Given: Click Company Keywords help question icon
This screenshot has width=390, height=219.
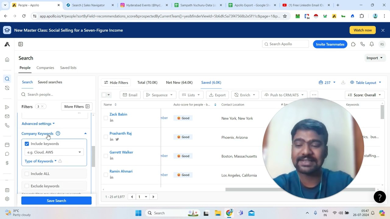Looking at the screenshot, I should 58,134.
